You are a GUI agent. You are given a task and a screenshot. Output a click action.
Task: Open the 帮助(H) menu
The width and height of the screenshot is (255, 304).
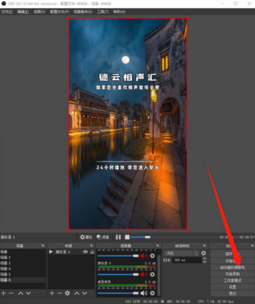119,12
